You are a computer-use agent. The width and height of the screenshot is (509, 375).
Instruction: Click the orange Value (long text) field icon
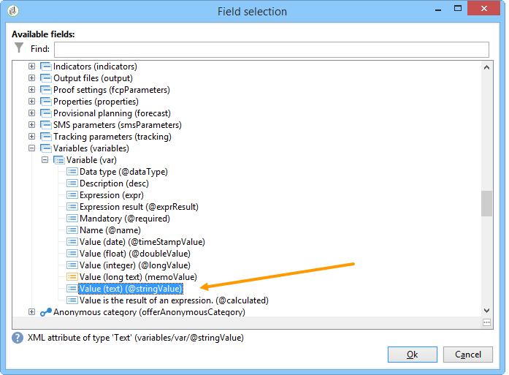[x=72, y=277]
